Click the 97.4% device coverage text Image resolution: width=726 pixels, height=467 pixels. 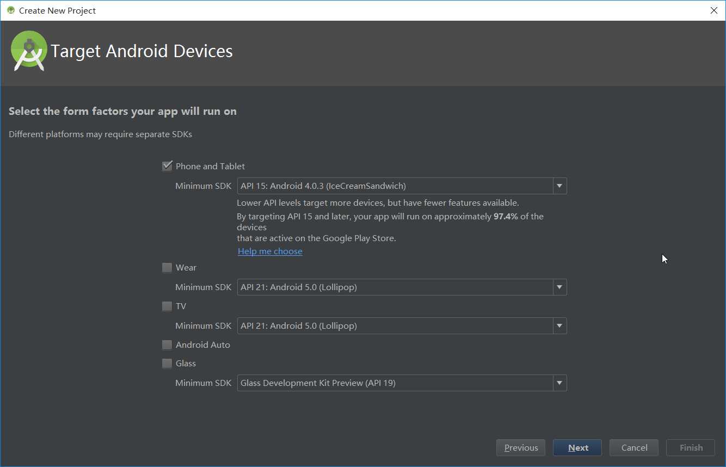(506, 217)
